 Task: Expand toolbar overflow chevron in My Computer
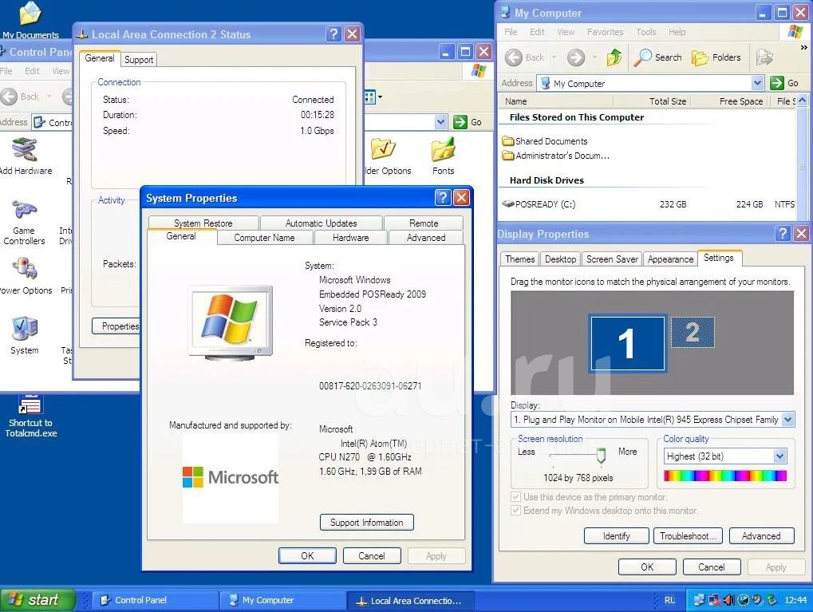803,48
